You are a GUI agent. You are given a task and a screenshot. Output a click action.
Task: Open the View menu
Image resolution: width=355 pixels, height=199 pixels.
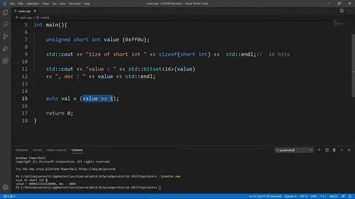pos(45,3)
